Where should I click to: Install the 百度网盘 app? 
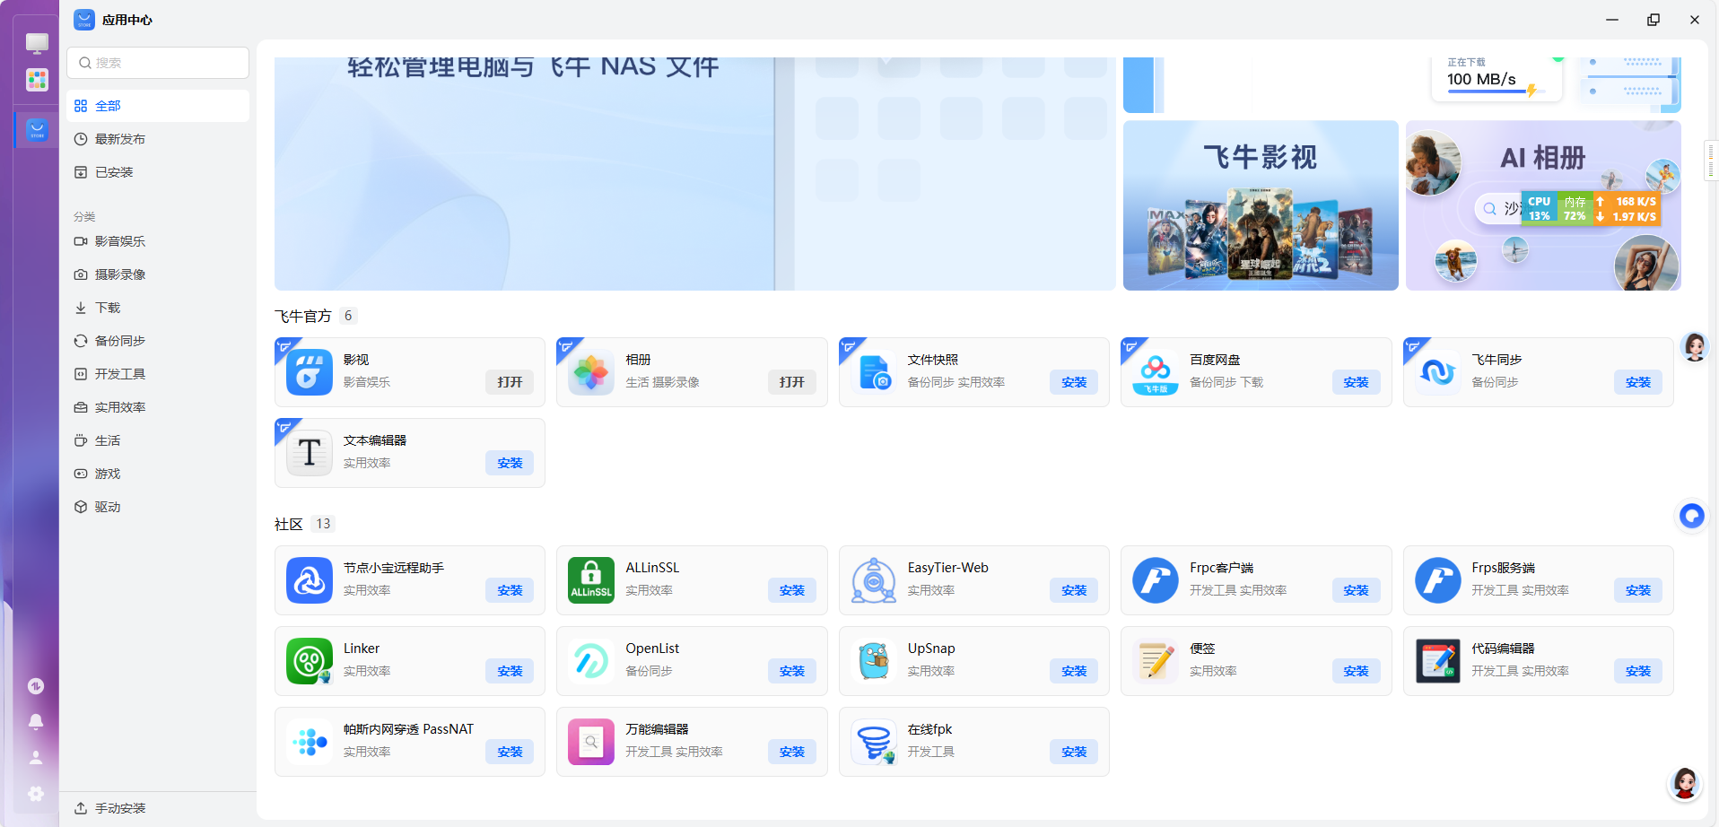point(1357,382)
